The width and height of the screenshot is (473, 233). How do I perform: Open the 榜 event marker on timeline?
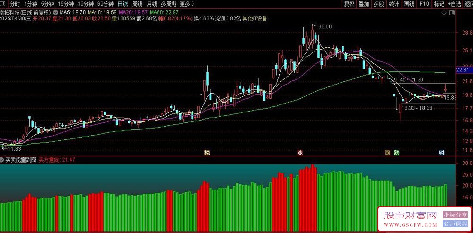207,153
